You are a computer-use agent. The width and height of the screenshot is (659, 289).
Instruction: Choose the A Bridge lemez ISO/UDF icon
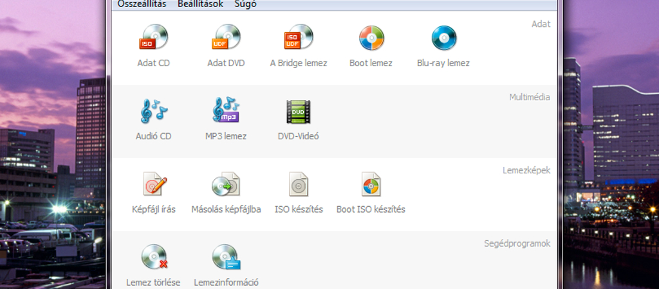[x=299, y=37]
